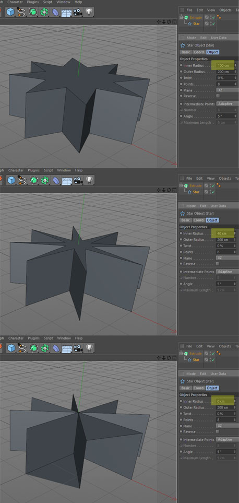The height and width of the screenshot is (503, 239).
Task: Open blue deformer capsule icon, 100 cm screenshot
Action: pos(56,12)
